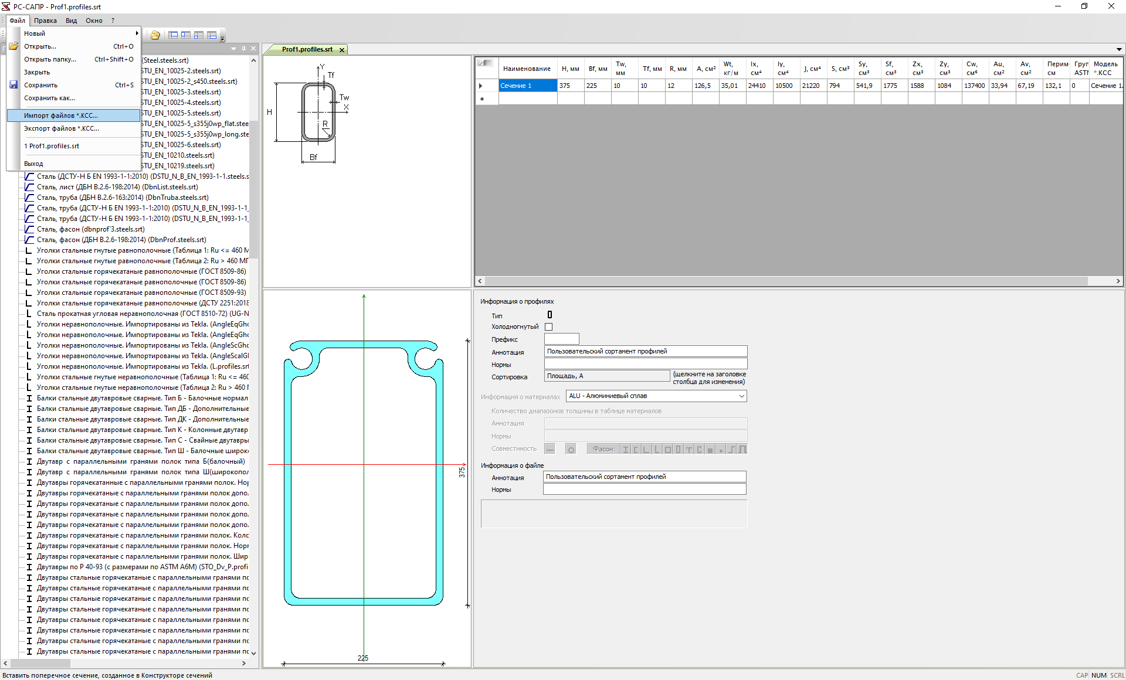Select the second window layout toolbar icon
The height and width of the screenshot is (680, 1126).
(x=186, y=35)
